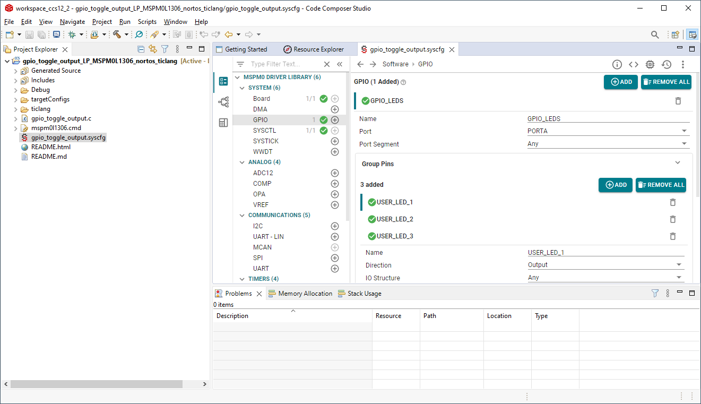Viewport: 701px width, 404px height.
Task: Click the search magnifier in main toolbar
Action: coord(655,35)
